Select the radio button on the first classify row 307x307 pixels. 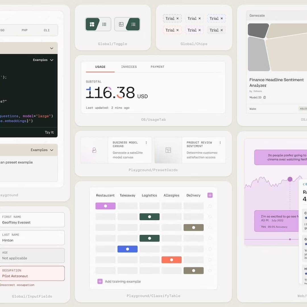(x=210, y=206)
